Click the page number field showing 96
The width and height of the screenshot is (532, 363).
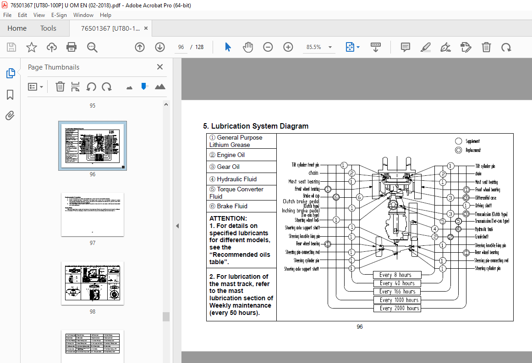181,47
